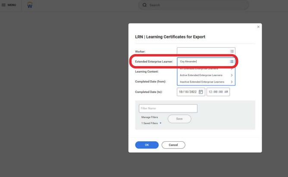The width and height of the screenshot is (288, 177).
Task: Click the Extended Enterprise Learner text field
Action: 203,61
